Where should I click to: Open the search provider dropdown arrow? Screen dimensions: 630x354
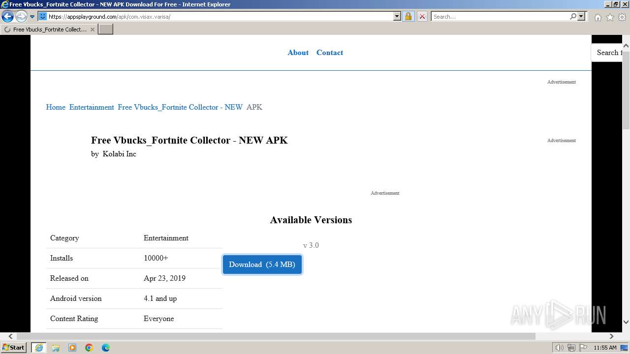[581, 16]
